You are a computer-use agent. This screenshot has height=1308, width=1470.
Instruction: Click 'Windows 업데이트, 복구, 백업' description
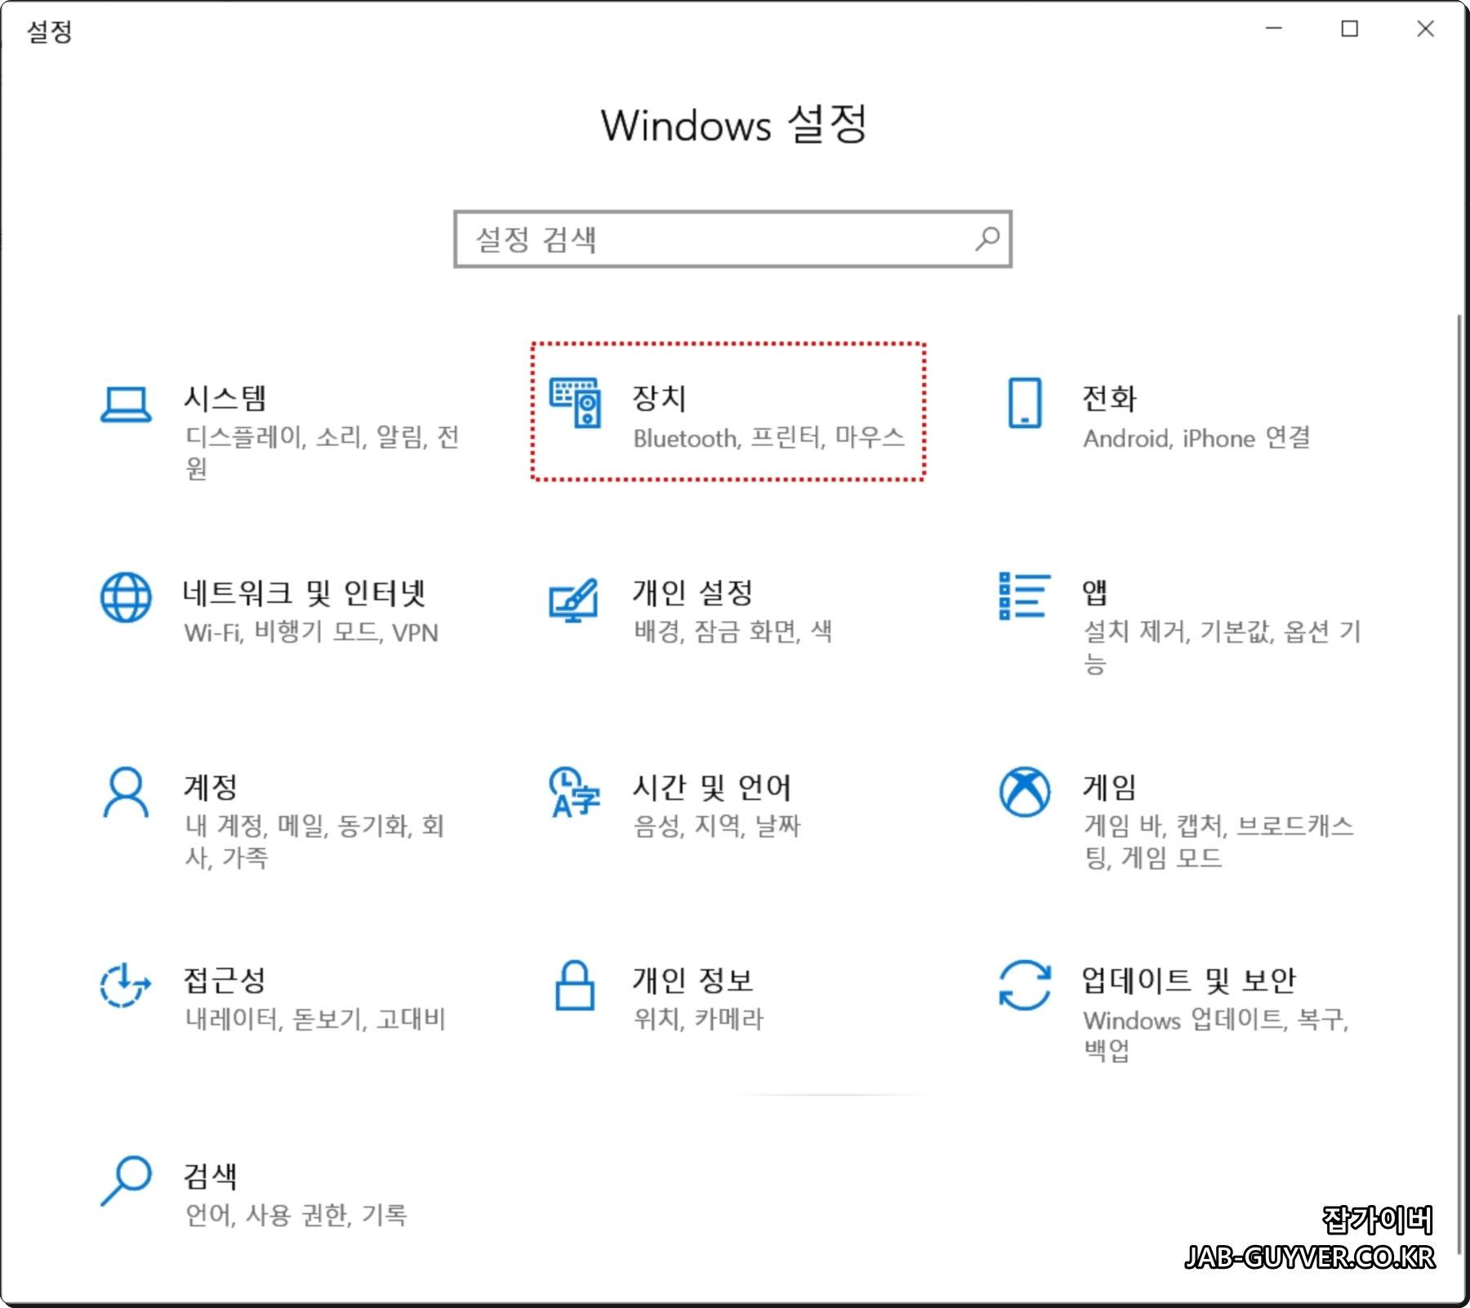pyautogui.click(x=1216, y=1034)
